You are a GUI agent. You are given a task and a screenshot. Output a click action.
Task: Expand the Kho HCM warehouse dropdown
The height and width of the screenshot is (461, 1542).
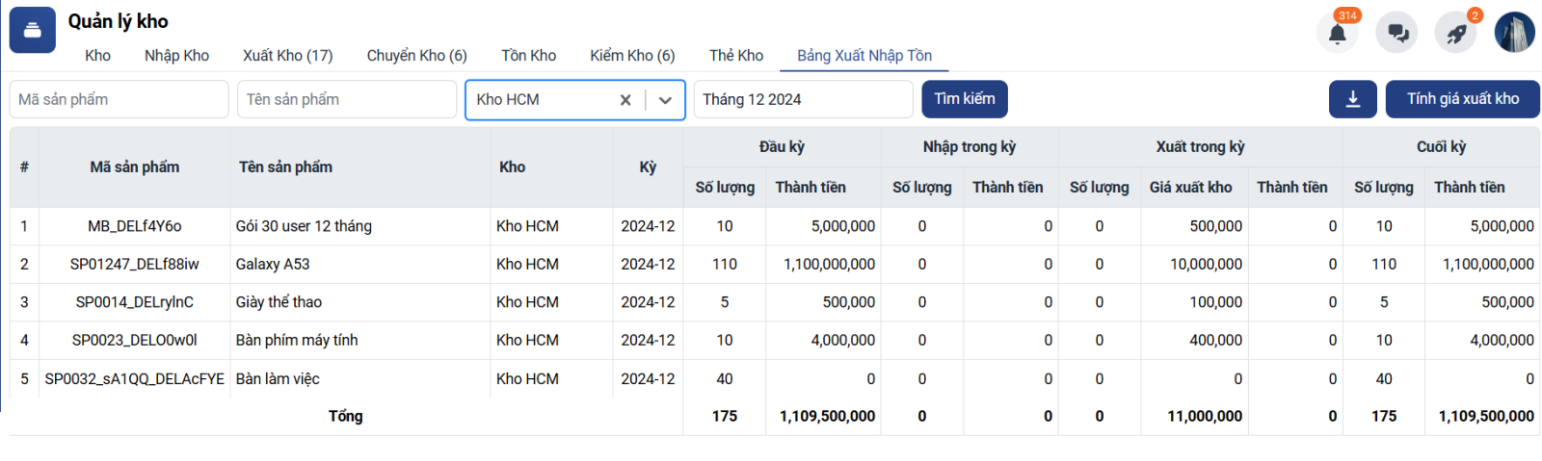point(665,100)
